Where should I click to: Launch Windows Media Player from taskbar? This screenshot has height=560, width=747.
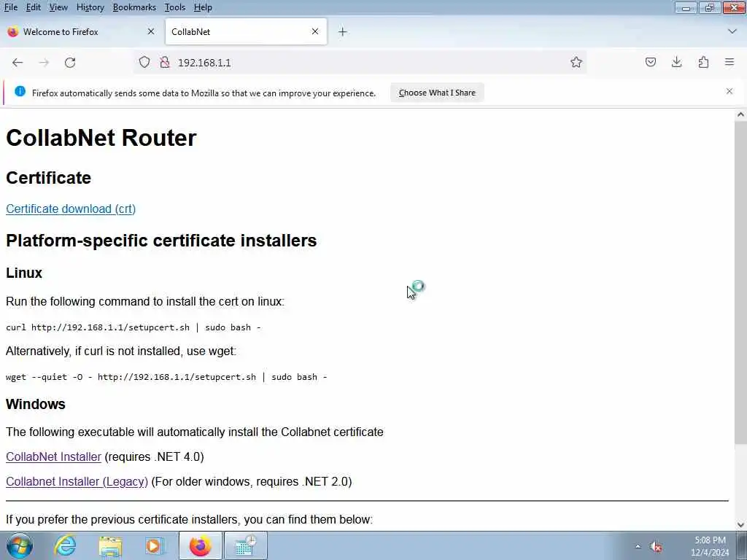(x=153, y=545)
